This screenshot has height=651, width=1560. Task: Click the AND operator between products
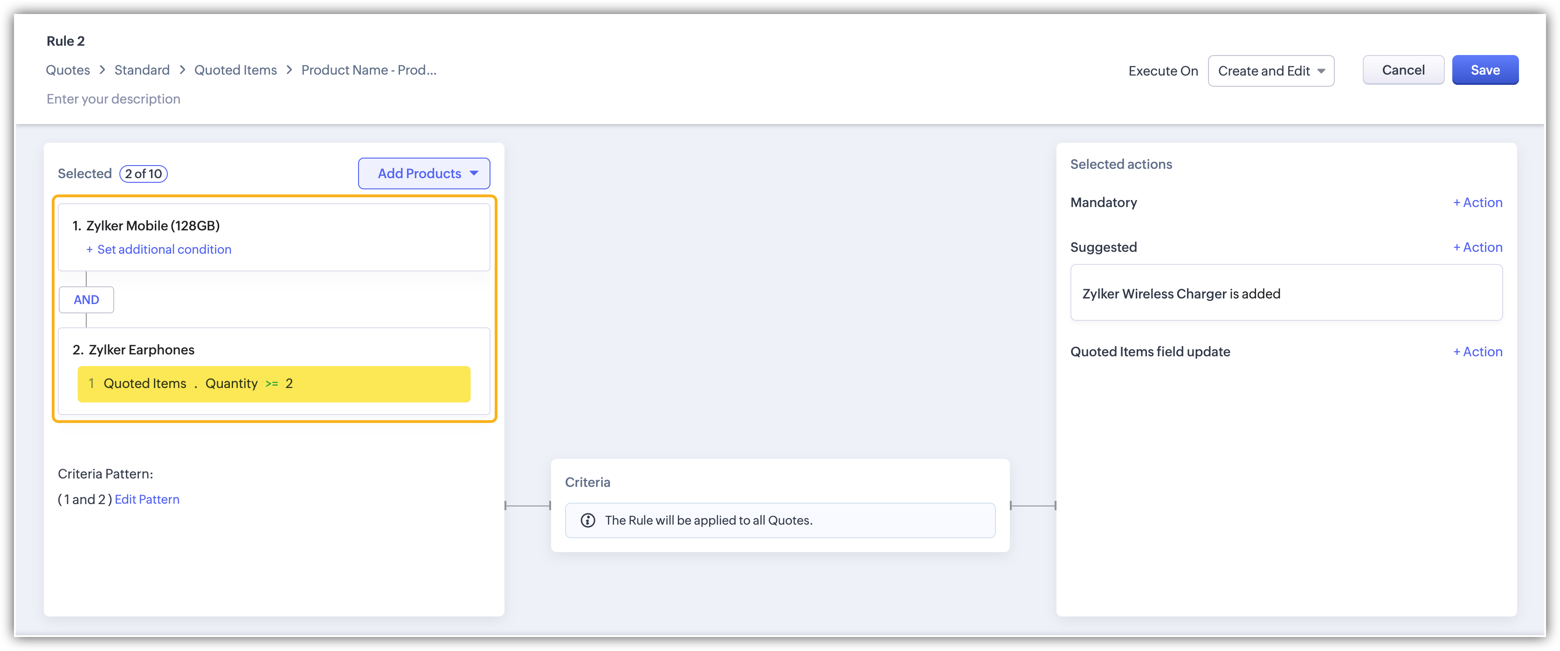coord(86,300)
